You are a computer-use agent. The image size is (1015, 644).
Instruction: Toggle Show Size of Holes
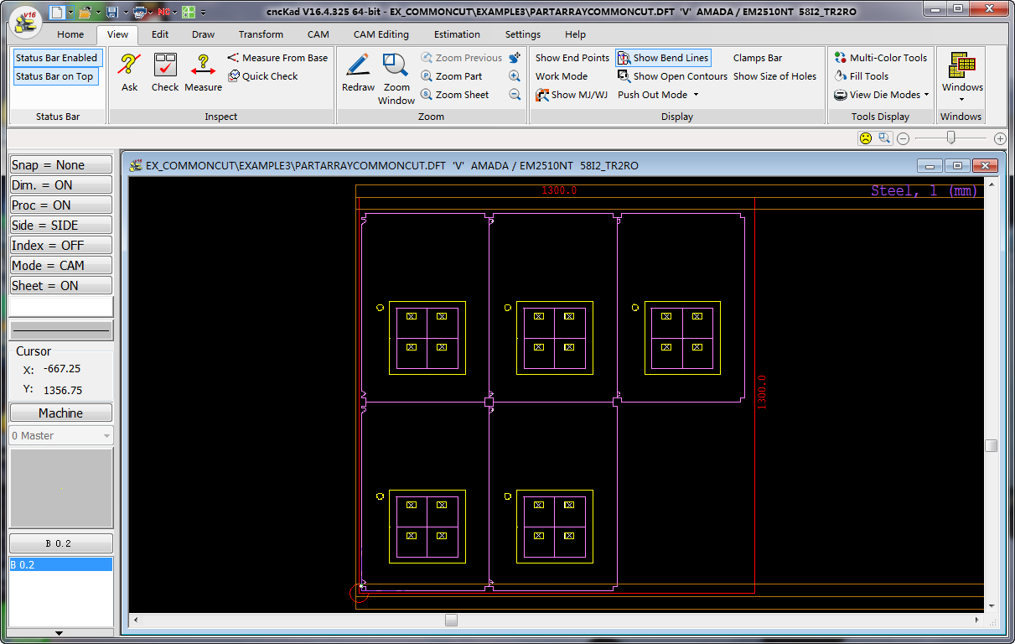click(x=774, y=76)
